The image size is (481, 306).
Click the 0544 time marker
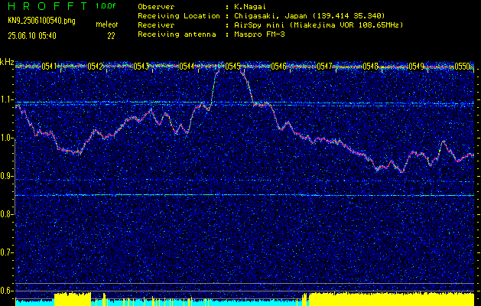tap(187, 67)
